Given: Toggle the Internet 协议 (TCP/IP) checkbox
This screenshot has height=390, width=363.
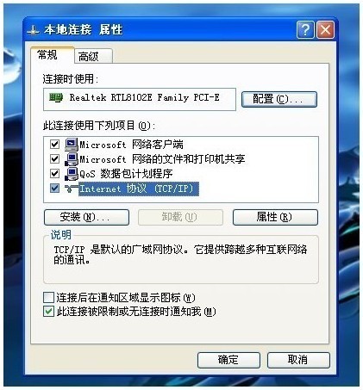Looking at the screenshot, I should click(54, 189).
